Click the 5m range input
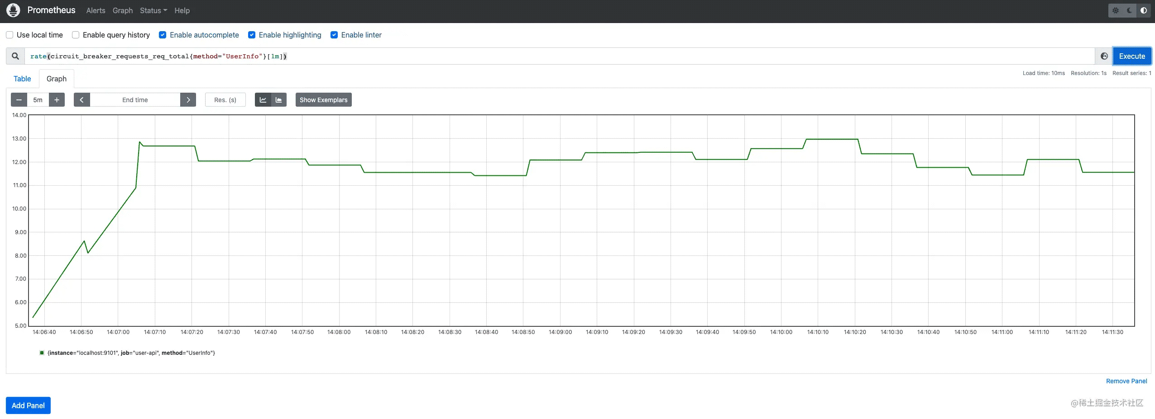This screenshot has height=419, width=1155. [x=38, y=100]
